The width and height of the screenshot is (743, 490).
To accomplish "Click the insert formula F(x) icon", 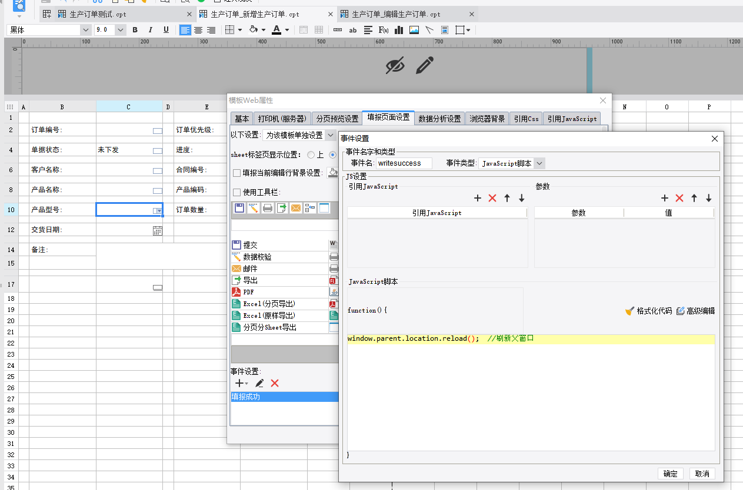I will click(383, 30).
